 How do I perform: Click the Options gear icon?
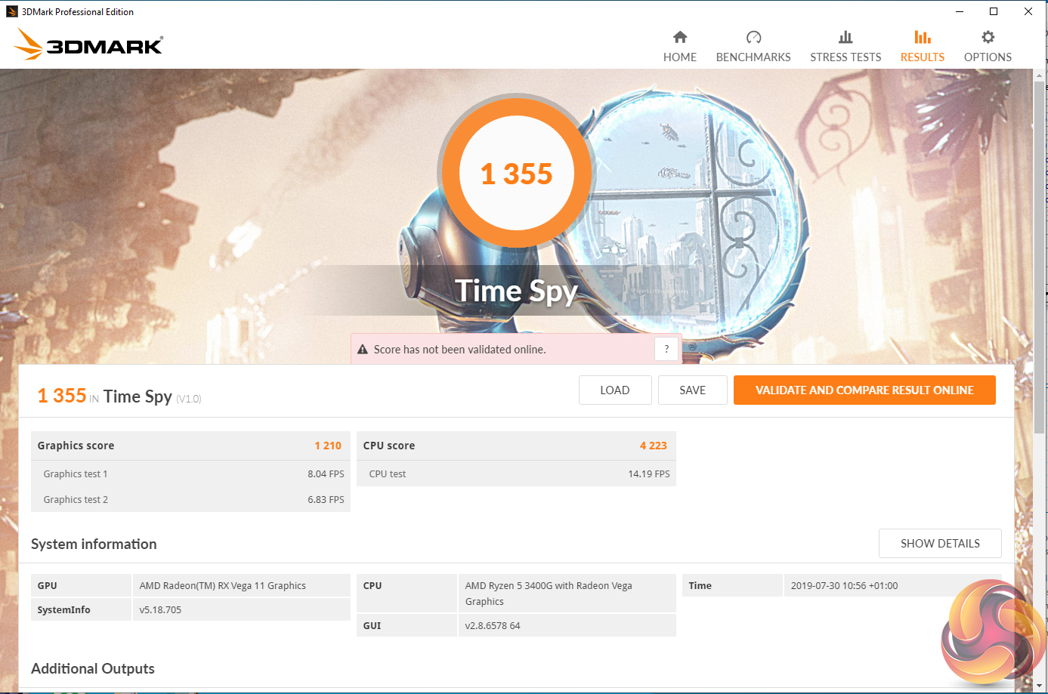click(988, 37)
